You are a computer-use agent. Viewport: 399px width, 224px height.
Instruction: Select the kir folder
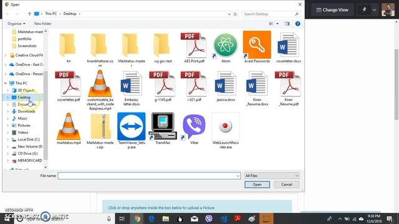tap(69, 49)
